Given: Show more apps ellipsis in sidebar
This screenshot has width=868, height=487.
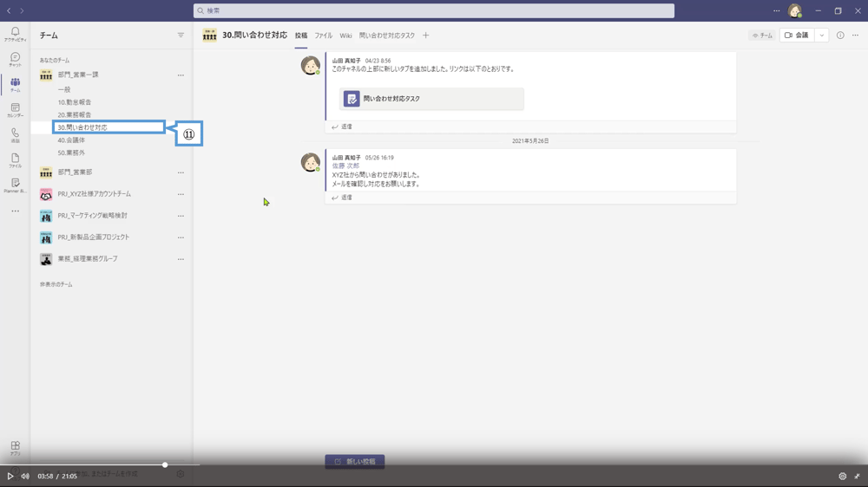Looking at the screenshot, I should pyautogui.click(x=15, y=211).
